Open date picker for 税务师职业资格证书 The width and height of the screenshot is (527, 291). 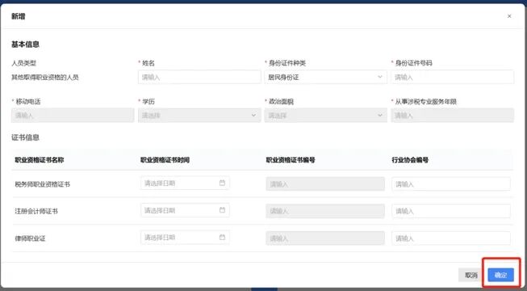click(x=185, y=183)
